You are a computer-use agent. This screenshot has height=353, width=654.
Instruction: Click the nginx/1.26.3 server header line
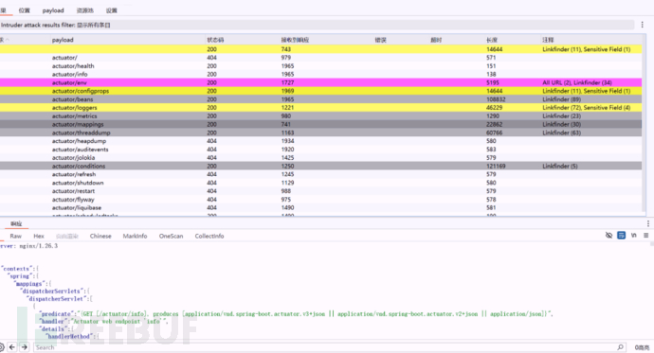pos(29,246)
